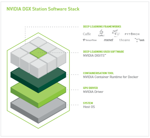Click the DEEP LEARNING USER SOFTWARE heading

pos(103,52)
